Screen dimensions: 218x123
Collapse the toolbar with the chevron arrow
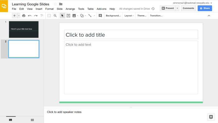point(209,15)
